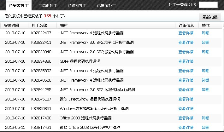Click the 描述 column header
The image size is (224, 132).
pos(64,26)
